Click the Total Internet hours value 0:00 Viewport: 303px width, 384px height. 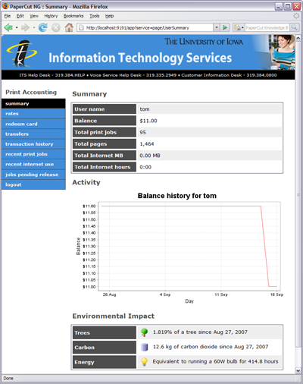(x=145, y=167)
